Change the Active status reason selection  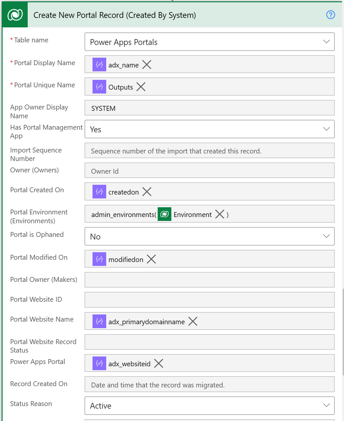[x=208, y=406]
